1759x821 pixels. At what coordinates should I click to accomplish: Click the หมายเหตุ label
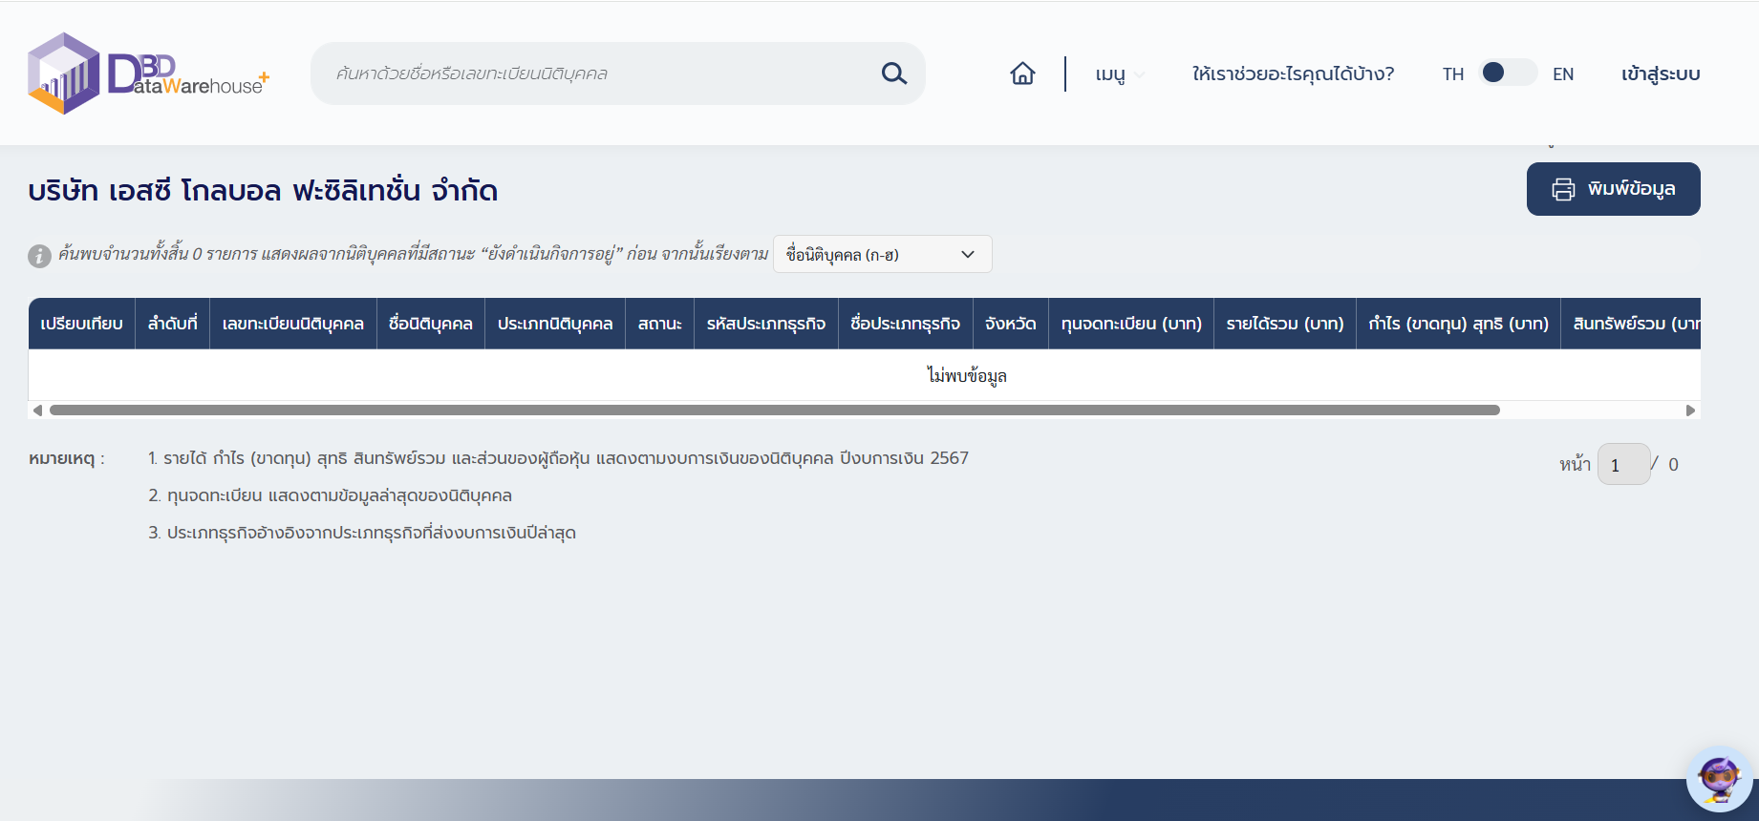click(67, 459)
